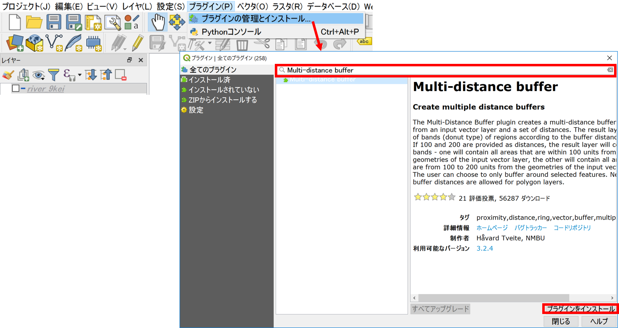Open the 設定(S) menu
619x328 pixels.
[x=170, y=7]
